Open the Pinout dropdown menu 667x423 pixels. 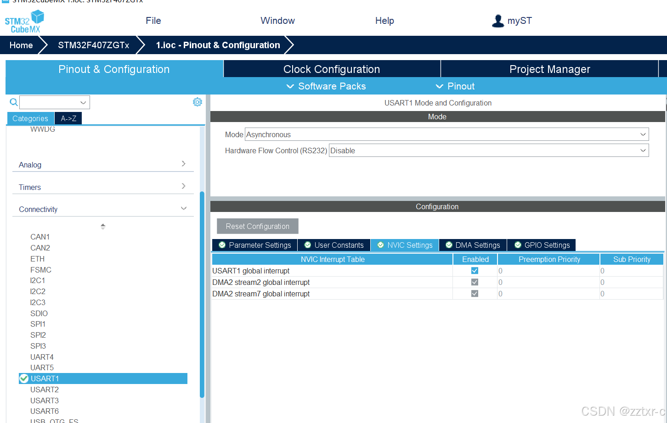tap(455, 86)
